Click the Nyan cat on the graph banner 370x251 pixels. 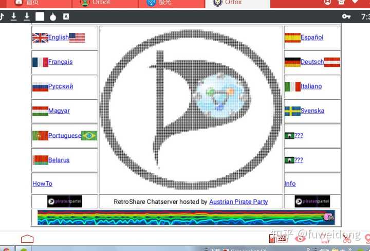pyautogui.click(x=329, y=217)
